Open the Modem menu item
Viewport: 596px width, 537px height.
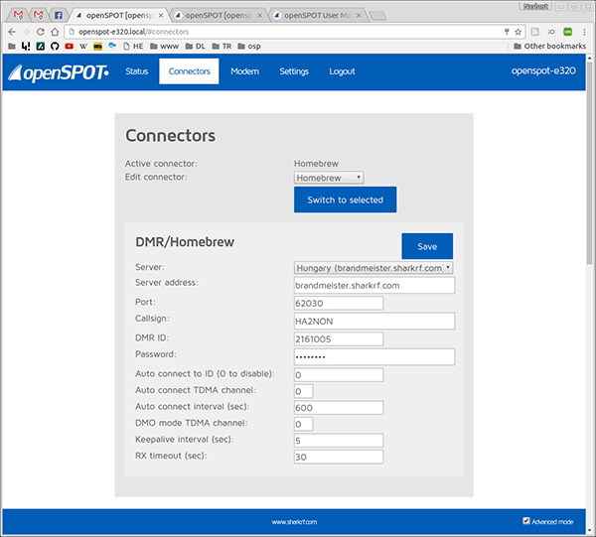(x=244, y=71)
